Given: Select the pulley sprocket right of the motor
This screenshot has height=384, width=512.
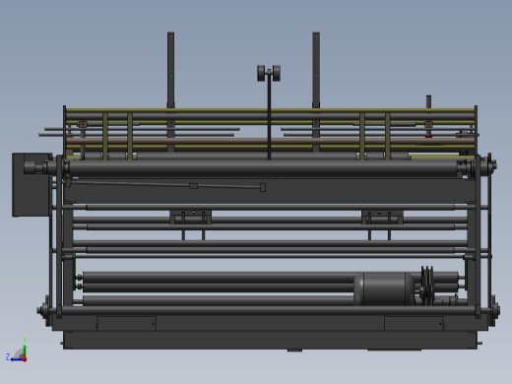Looking at the screenshot, I should pos(427,286).
